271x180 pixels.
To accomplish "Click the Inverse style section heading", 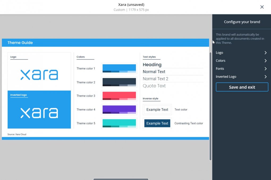I will click(x=150, y=99).
